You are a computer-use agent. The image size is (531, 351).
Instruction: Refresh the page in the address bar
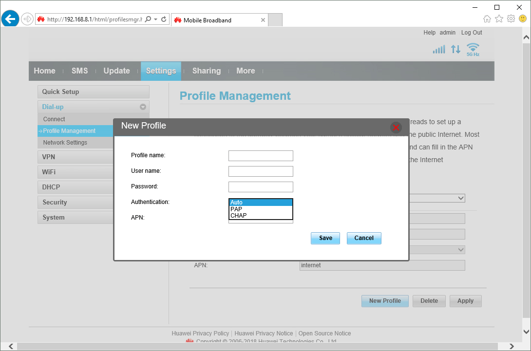[x=164, y=19]
